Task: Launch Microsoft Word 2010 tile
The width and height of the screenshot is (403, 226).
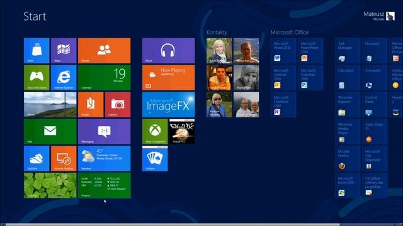Action: pos(283,51)
